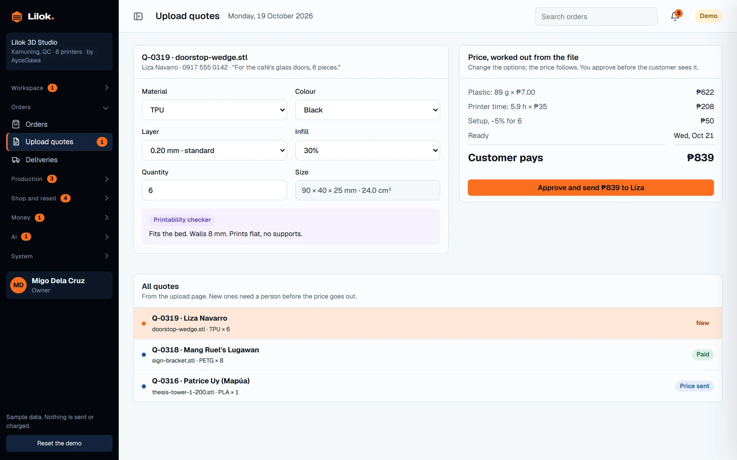Expand the Shop and resell section

tap(59, 198)
